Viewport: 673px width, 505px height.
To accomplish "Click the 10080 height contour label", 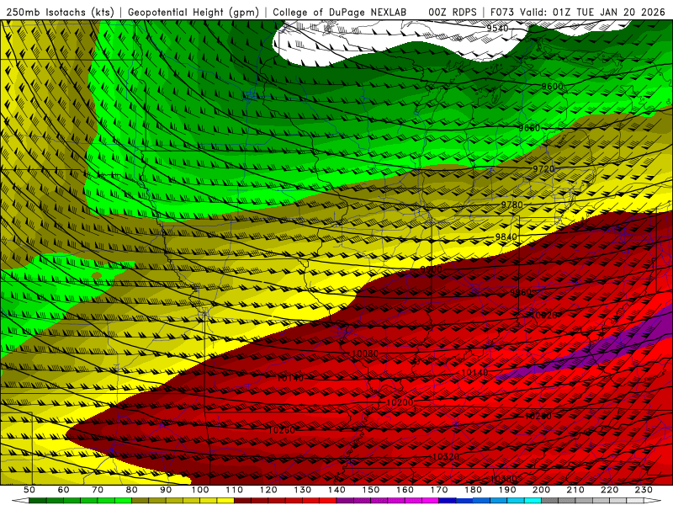I will [365, 353].
